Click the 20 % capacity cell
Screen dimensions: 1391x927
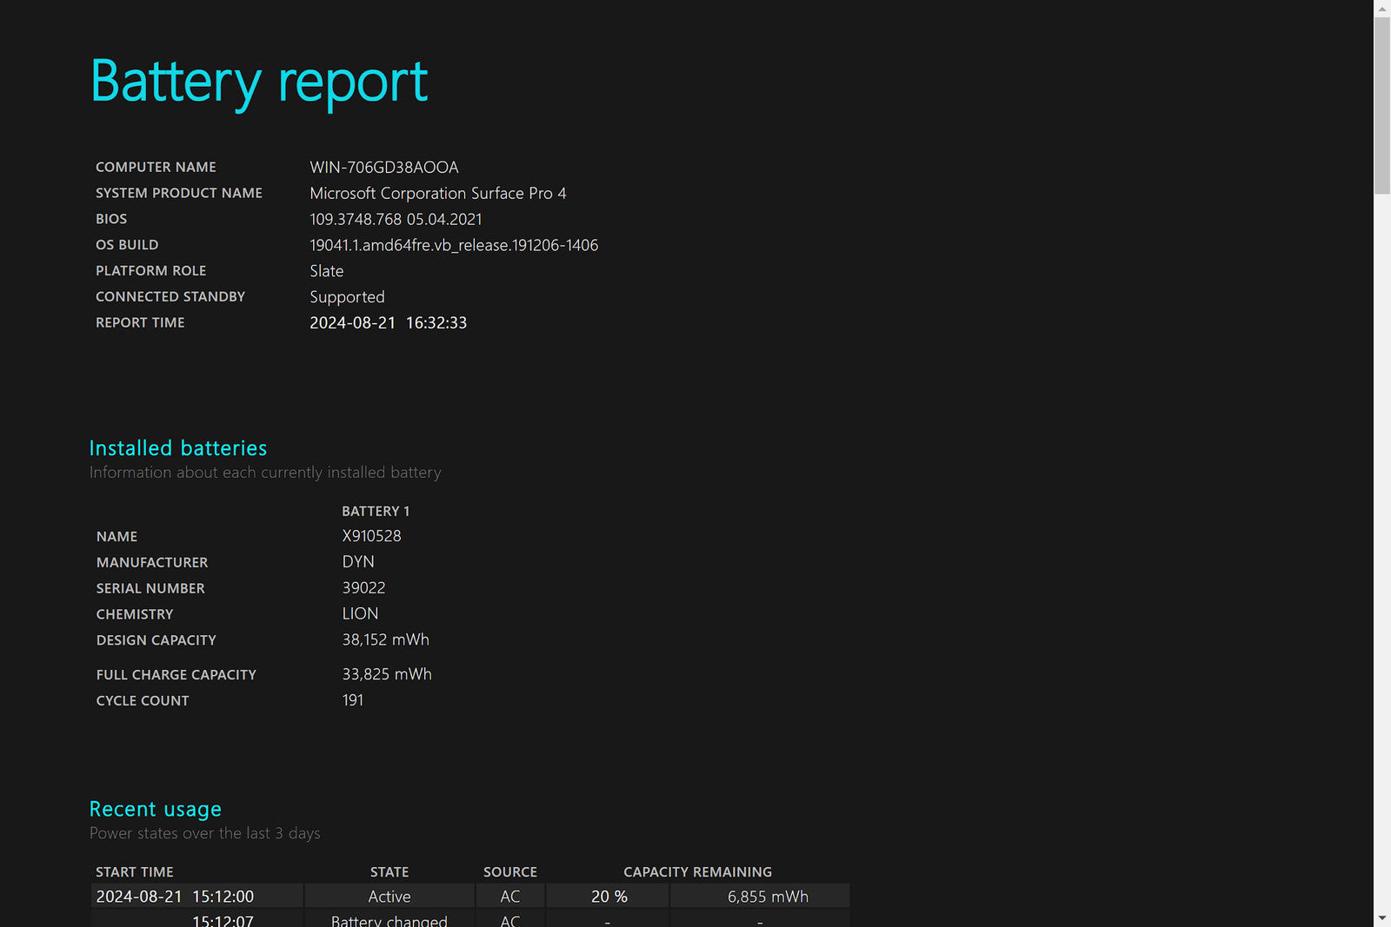[609, 897]
